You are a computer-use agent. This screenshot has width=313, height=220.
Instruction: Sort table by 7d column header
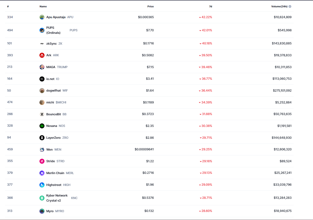[x=210, y=7]
